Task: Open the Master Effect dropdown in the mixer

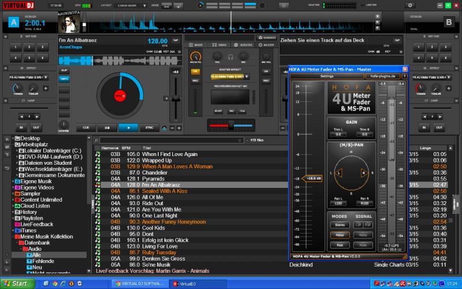Action: point(229,76)
